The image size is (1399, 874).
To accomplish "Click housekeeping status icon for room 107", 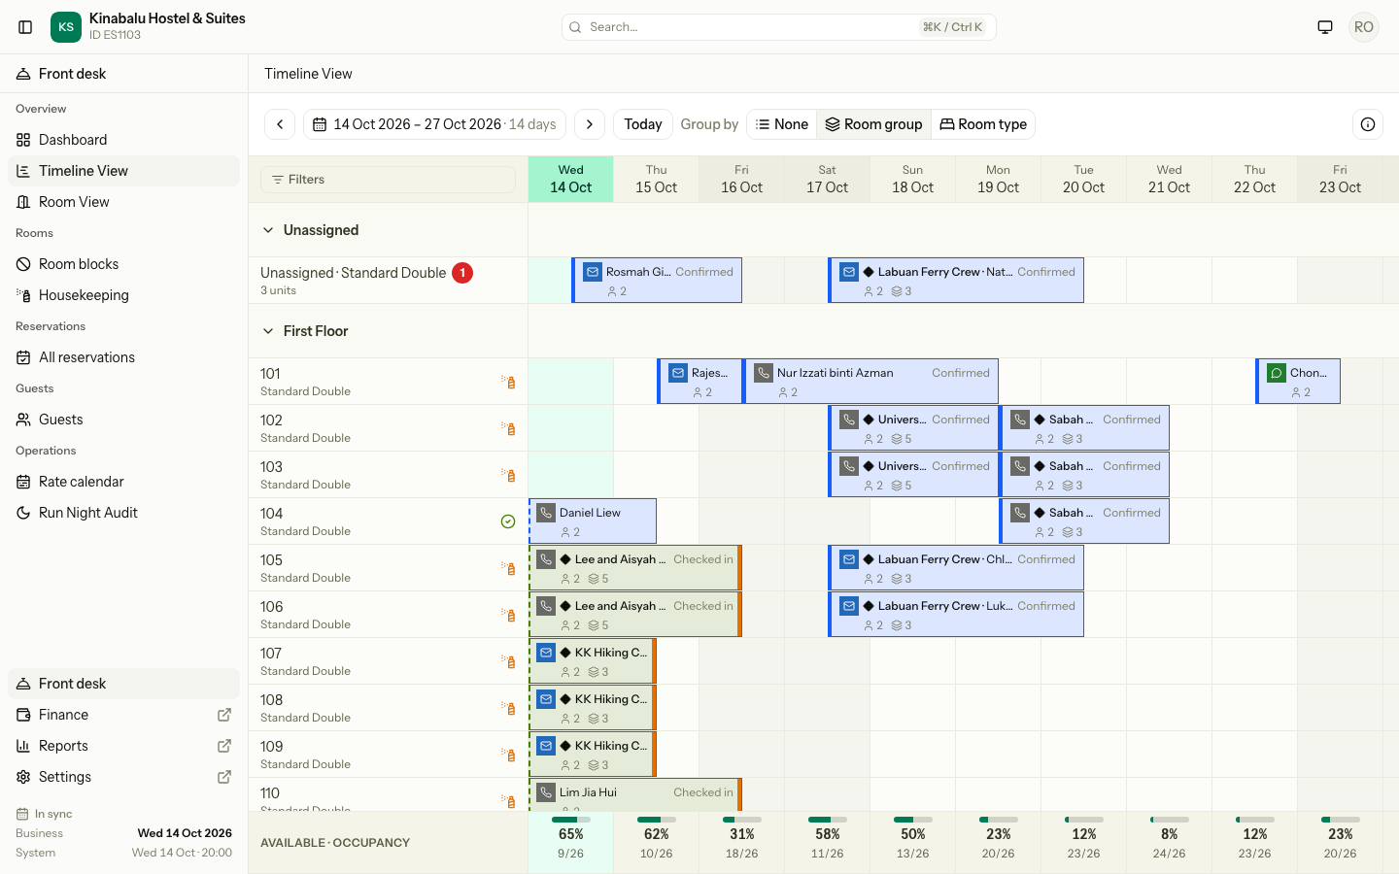I will coord(508,661).
